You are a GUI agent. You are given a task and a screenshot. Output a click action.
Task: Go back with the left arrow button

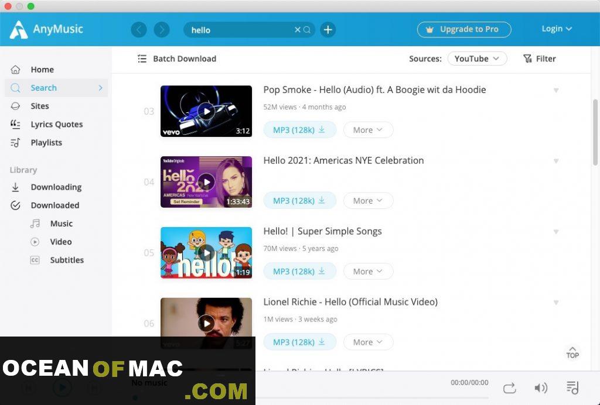[x=139, y=30]
